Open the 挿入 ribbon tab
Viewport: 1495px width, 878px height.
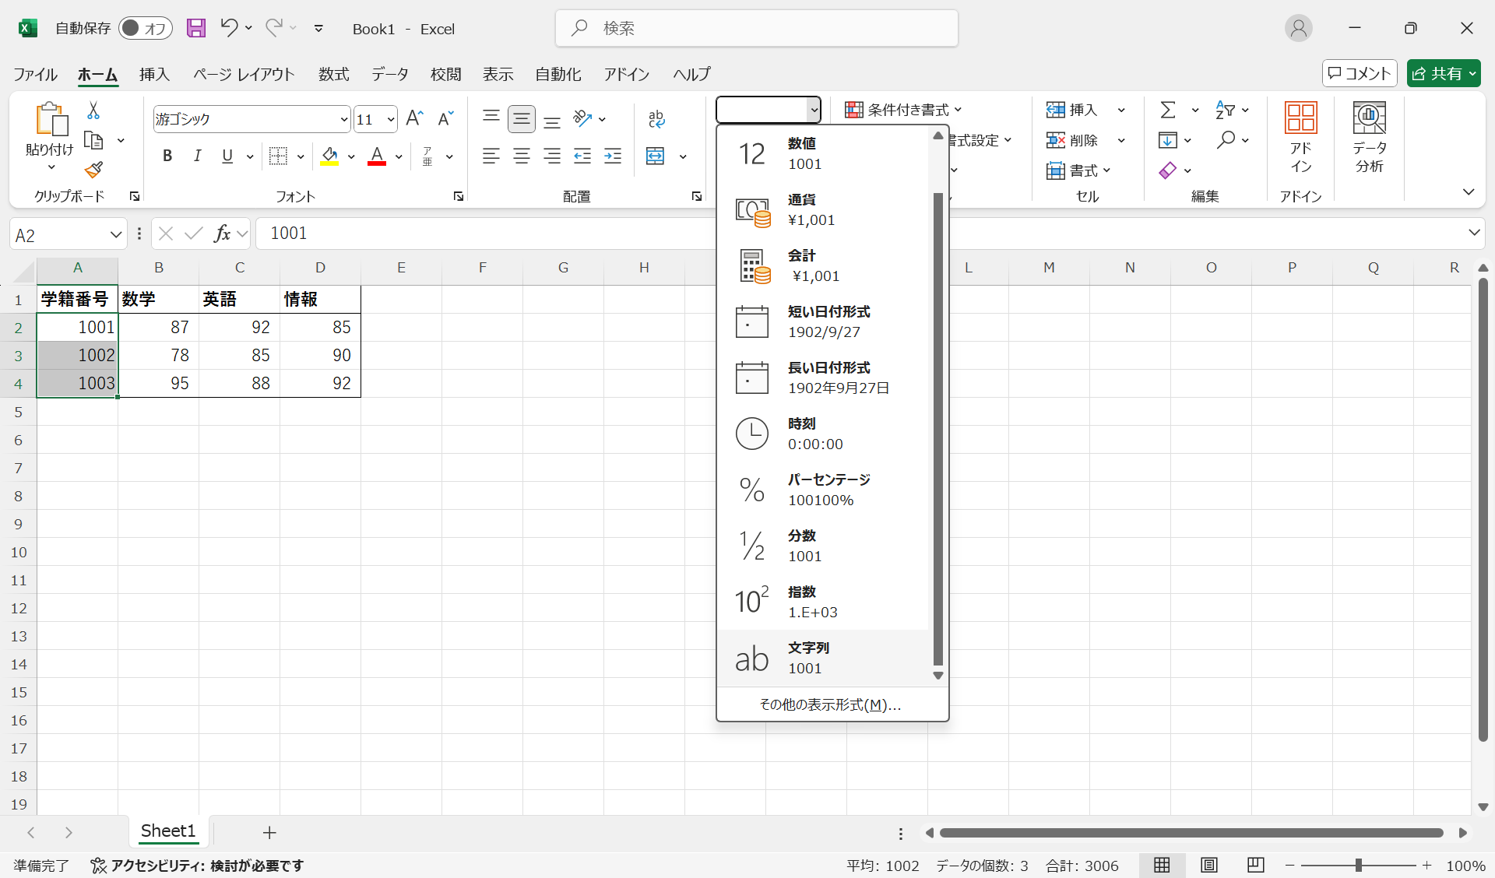tap(154, 74)
